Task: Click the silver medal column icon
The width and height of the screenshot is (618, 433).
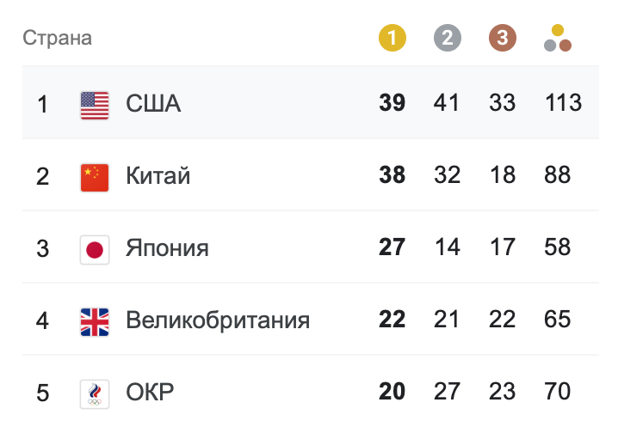Action: click(x=448, y=38)
